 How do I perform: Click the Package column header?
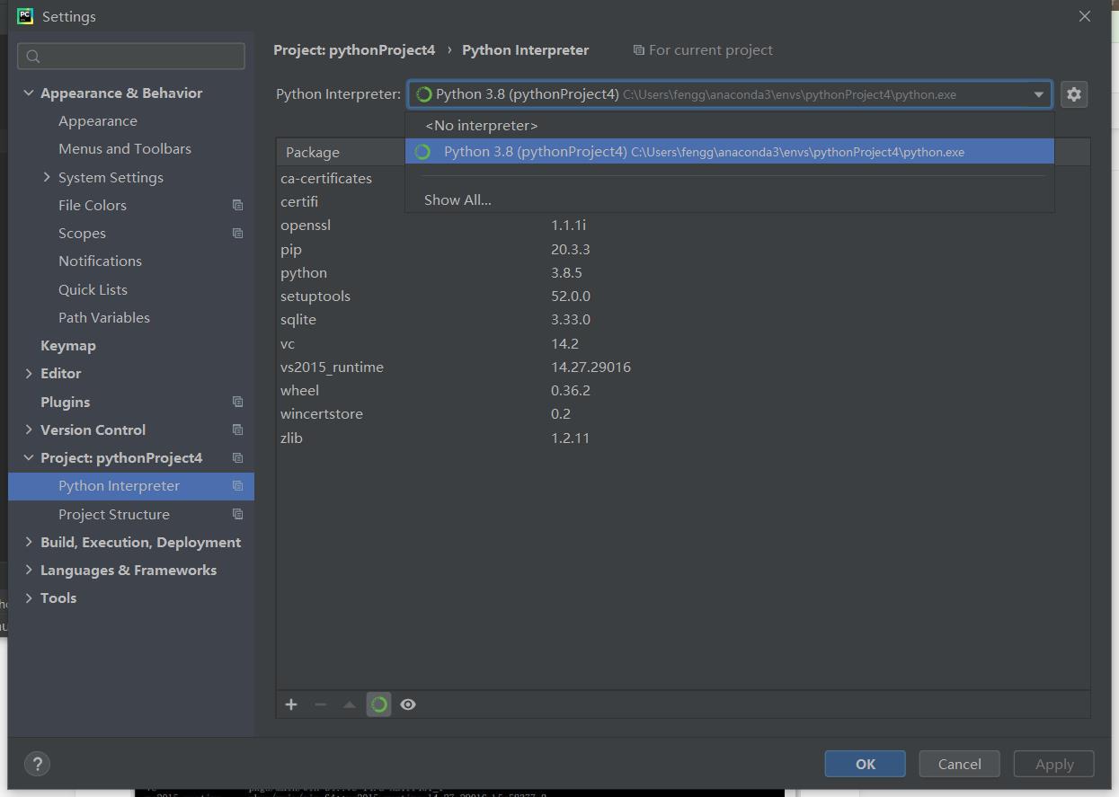click(313, 152)
